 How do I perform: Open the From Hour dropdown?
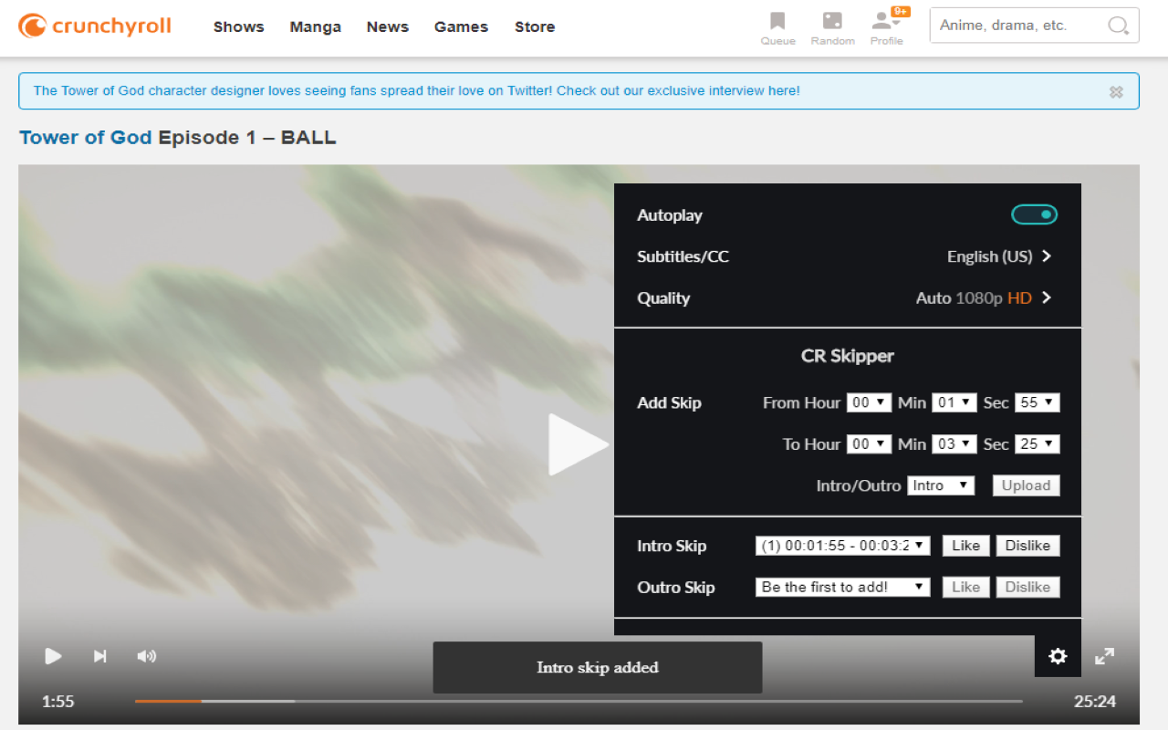(x=869, y=402)
